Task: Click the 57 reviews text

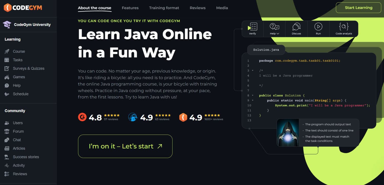Action: click(x=111, y=119)
